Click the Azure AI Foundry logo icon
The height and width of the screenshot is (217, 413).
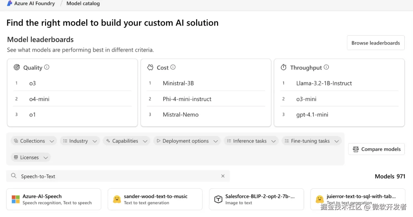[x=9, y=4]
